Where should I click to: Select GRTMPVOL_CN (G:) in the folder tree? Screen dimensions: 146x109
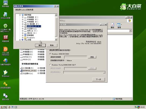34,26
